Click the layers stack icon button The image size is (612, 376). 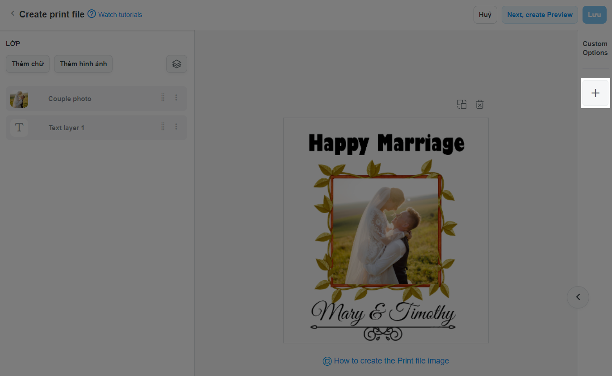click(x=176, y=64)
